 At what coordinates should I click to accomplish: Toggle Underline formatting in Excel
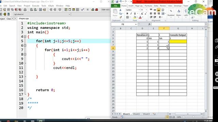click(x=135, y=14)
